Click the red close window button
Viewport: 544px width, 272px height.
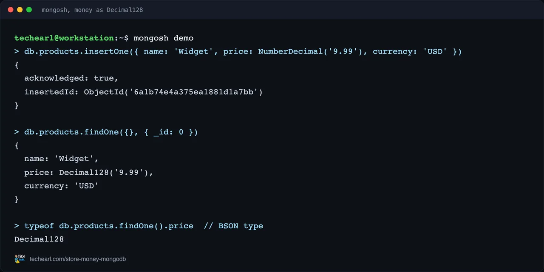pyautogui.click(x=11, y=9)
